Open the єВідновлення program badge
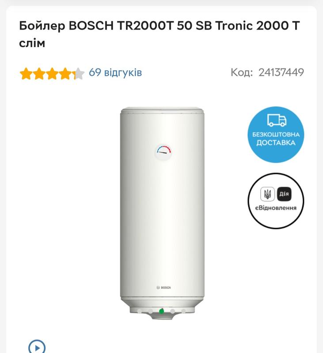The image size is (323, 353). (x=276, y=201)
